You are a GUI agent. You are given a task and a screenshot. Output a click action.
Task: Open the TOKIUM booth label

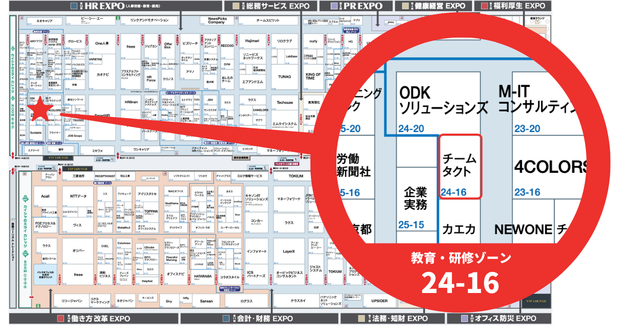pos(297,175)
